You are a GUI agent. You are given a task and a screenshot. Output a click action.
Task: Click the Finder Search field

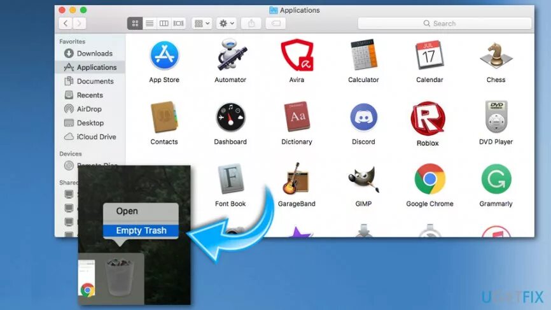tap(445, 24)
